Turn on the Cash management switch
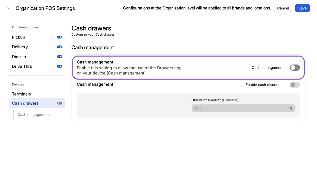Image resolution: width=317 pixels, height=182 pixels. coord(295,68)
